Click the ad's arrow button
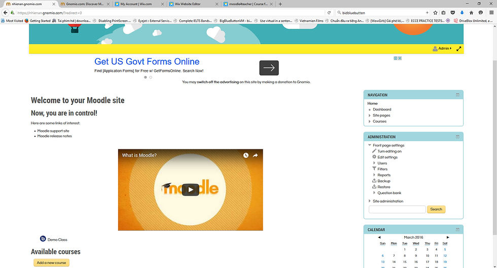Image resolution: width=497 pixels, height=268 pixels. [x=269, y=68]
